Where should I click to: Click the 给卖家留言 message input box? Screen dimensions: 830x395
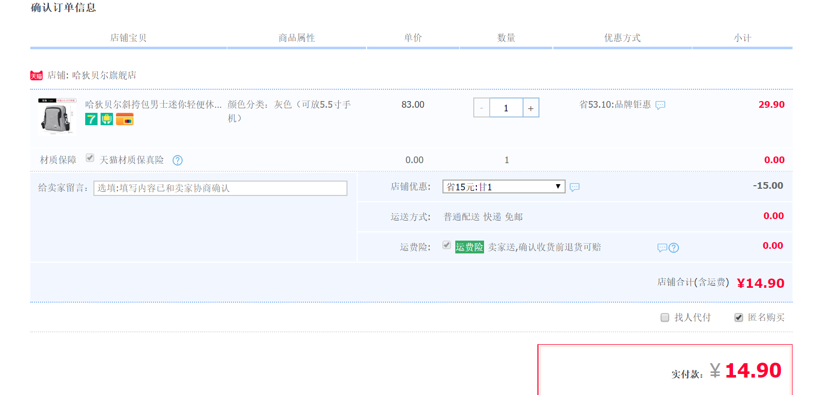click(220, 188)
